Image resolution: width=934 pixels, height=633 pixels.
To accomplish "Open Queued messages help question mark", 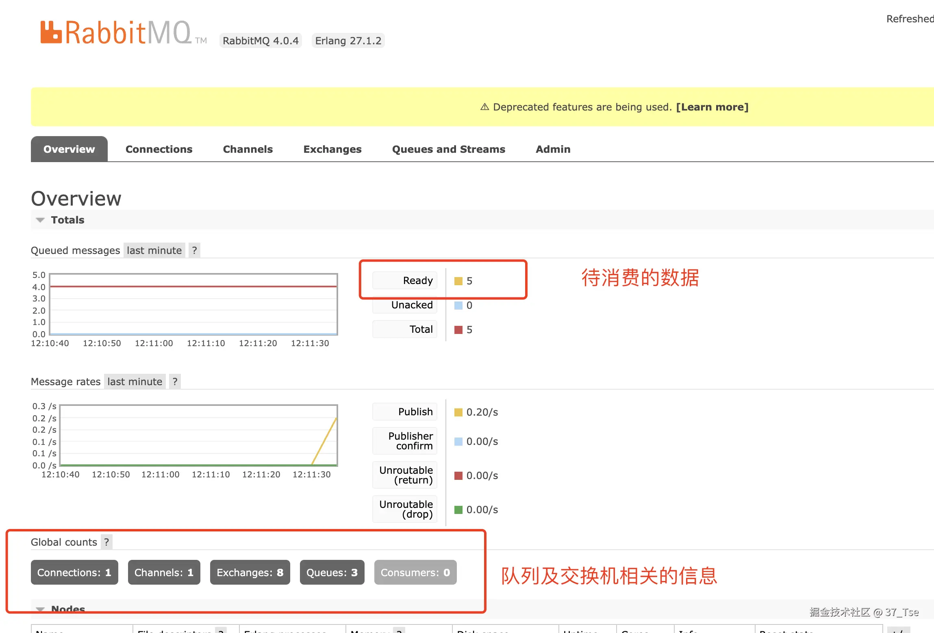I will (194, 250).
